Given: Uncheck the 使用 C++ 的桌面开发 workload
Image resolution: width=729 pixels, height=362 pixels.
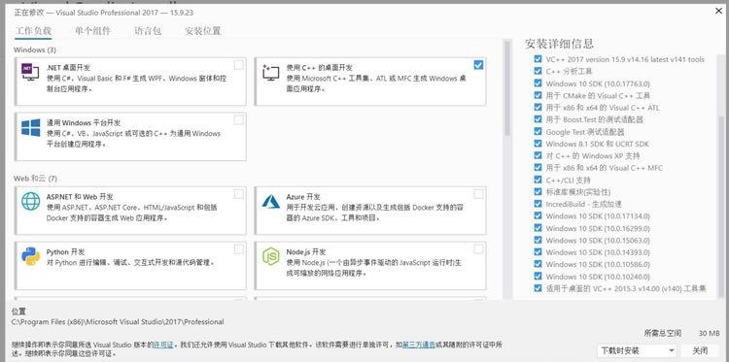Looking at the screenshot, I should pos(478,65).
